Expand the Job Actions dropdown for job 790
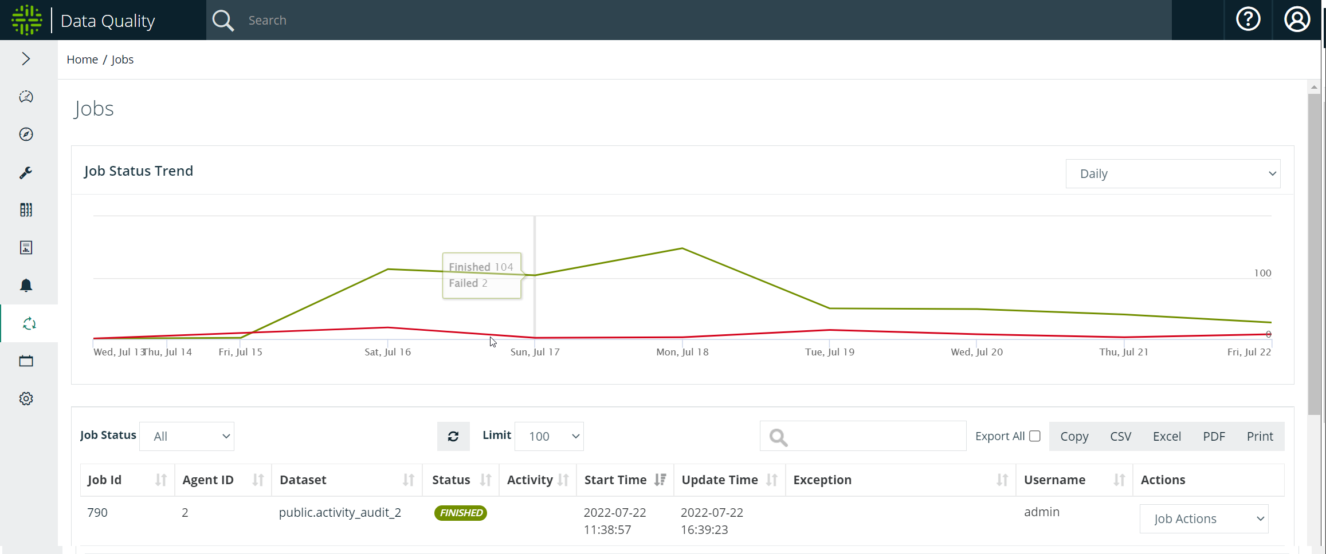The width and height of the screenshot is (1326, 554). pos(1203,519)
